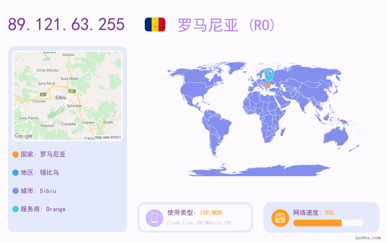Click the E81 road badge on map

click(72, 91)
